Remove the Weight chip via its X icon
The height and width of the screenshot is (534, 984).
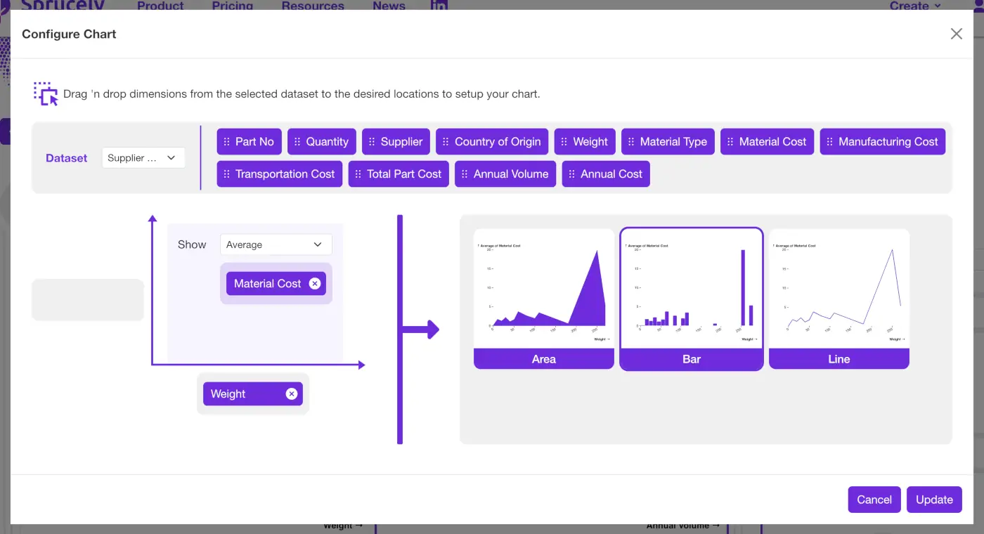292,393
